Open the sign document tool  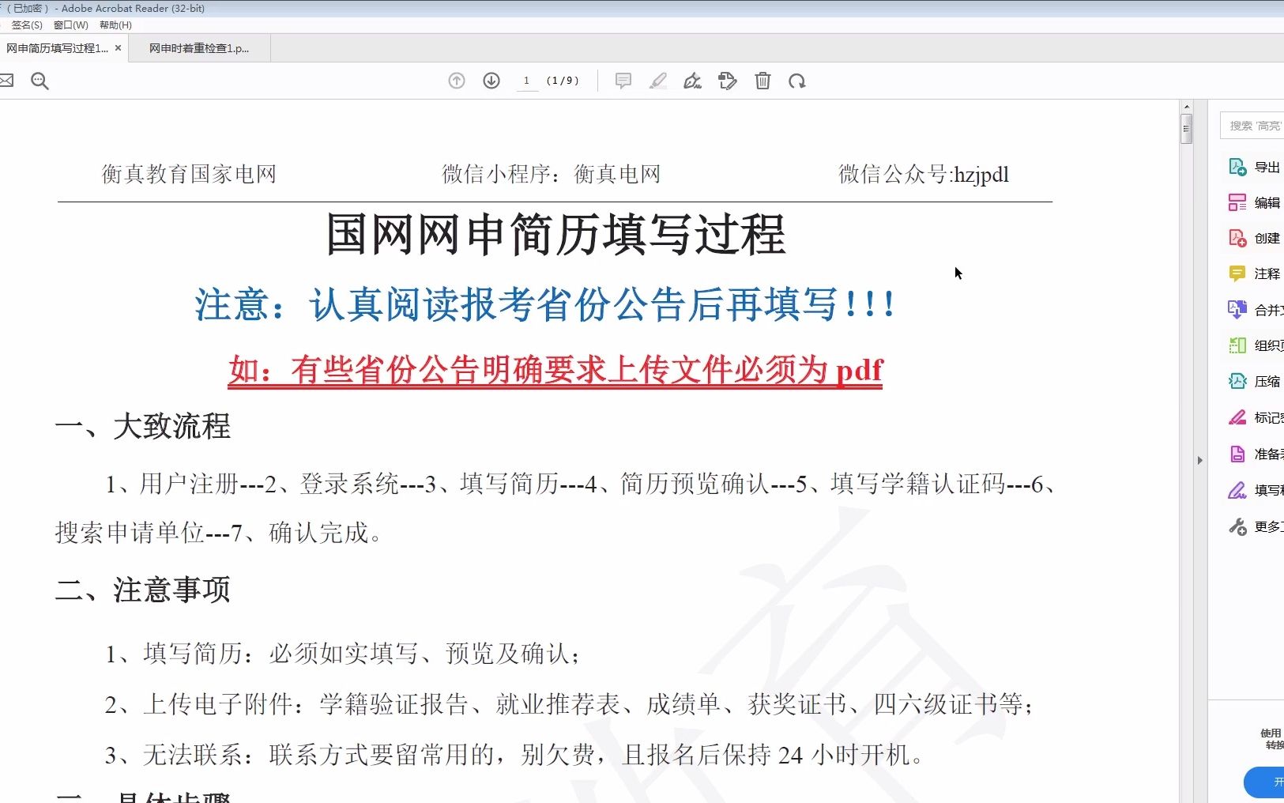[x=693, y=81]
